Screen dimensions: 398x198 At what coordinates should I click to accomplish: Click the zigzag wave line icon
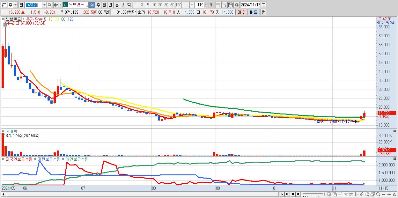(356, 194)
